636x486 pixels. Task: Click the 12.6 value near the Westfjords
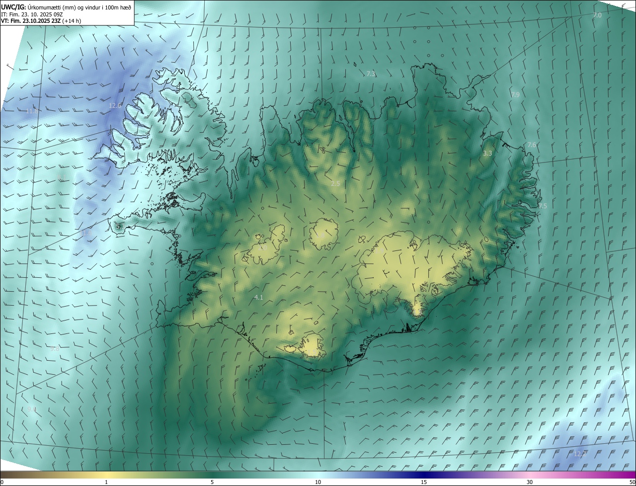click(115, 105)
